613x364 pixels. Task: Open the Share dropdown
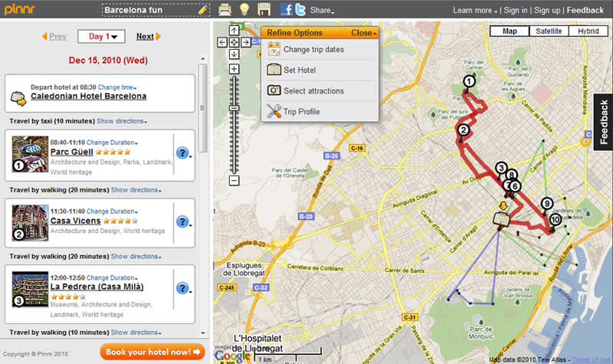point(322,10)
